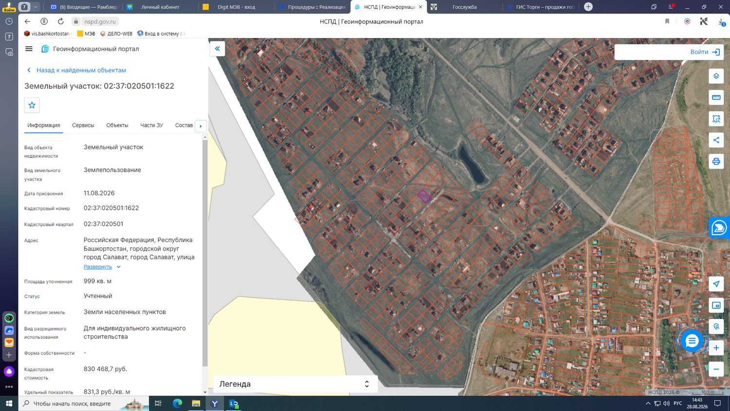Open a new browser tab
This screenshot has width=730, height=411.
[588, 7]
